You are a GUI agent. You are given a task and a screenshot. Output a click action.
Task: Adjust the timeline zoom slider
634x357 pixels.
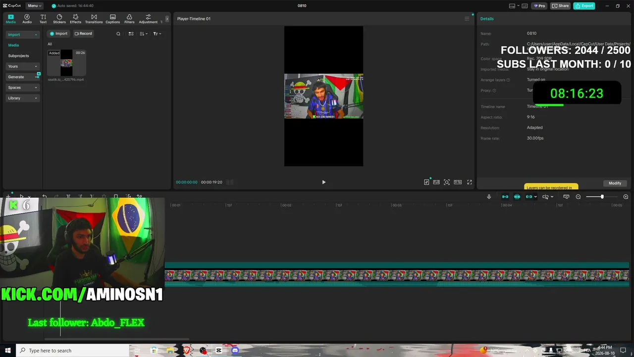[602, 197]
